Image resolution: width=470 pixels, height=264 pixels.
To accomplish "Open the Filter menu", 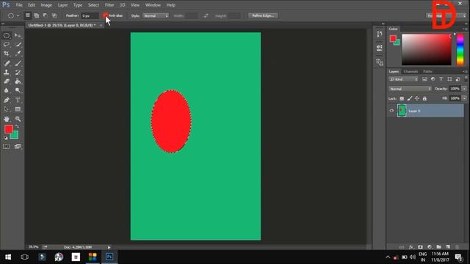I will click(109, 5).
